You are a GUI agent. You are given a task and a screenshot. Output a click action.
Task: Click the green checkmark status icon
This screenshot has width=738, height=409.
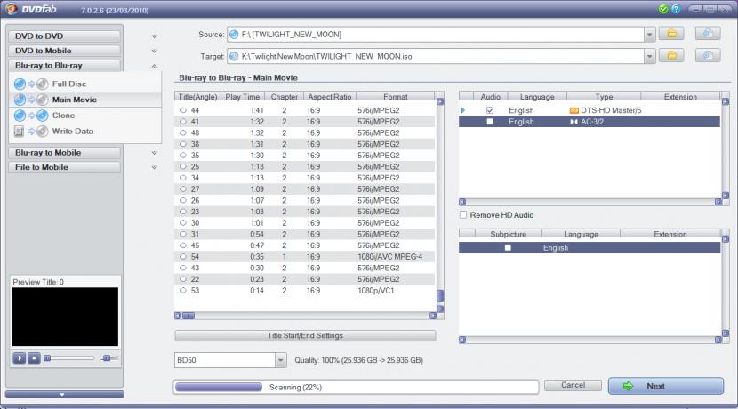click(663, 9)
